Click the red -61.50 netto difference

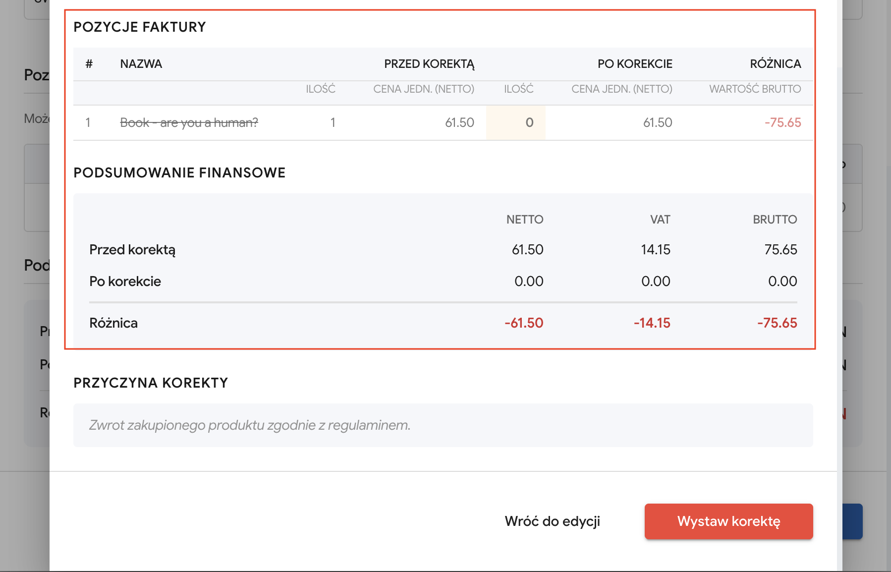(x=524, y=323)
